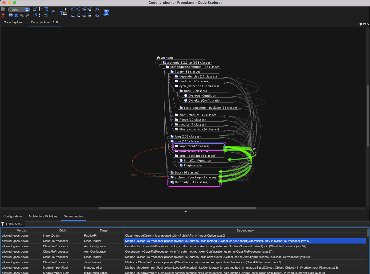Click the save map floppy disk icon
Image resolution: width=370 pixels, height=274 pixels.
point(3,9)
